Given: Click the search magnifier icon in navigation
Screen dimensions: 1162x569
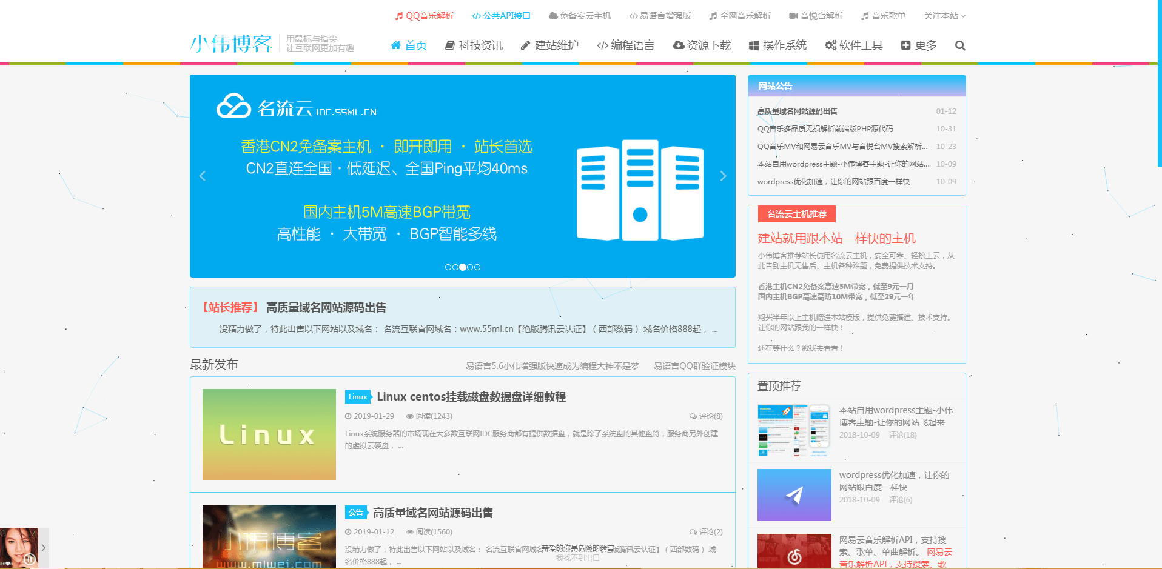Looking at the screenshot, I should tap(959, 45).
